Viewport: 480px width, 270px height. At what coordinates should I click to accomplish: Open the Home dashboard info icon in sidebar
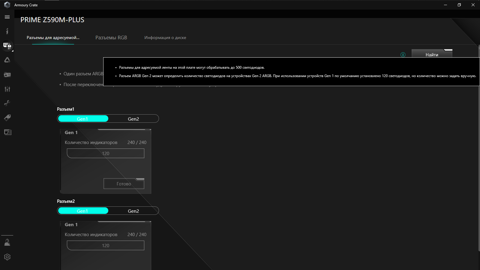[7, 31]
